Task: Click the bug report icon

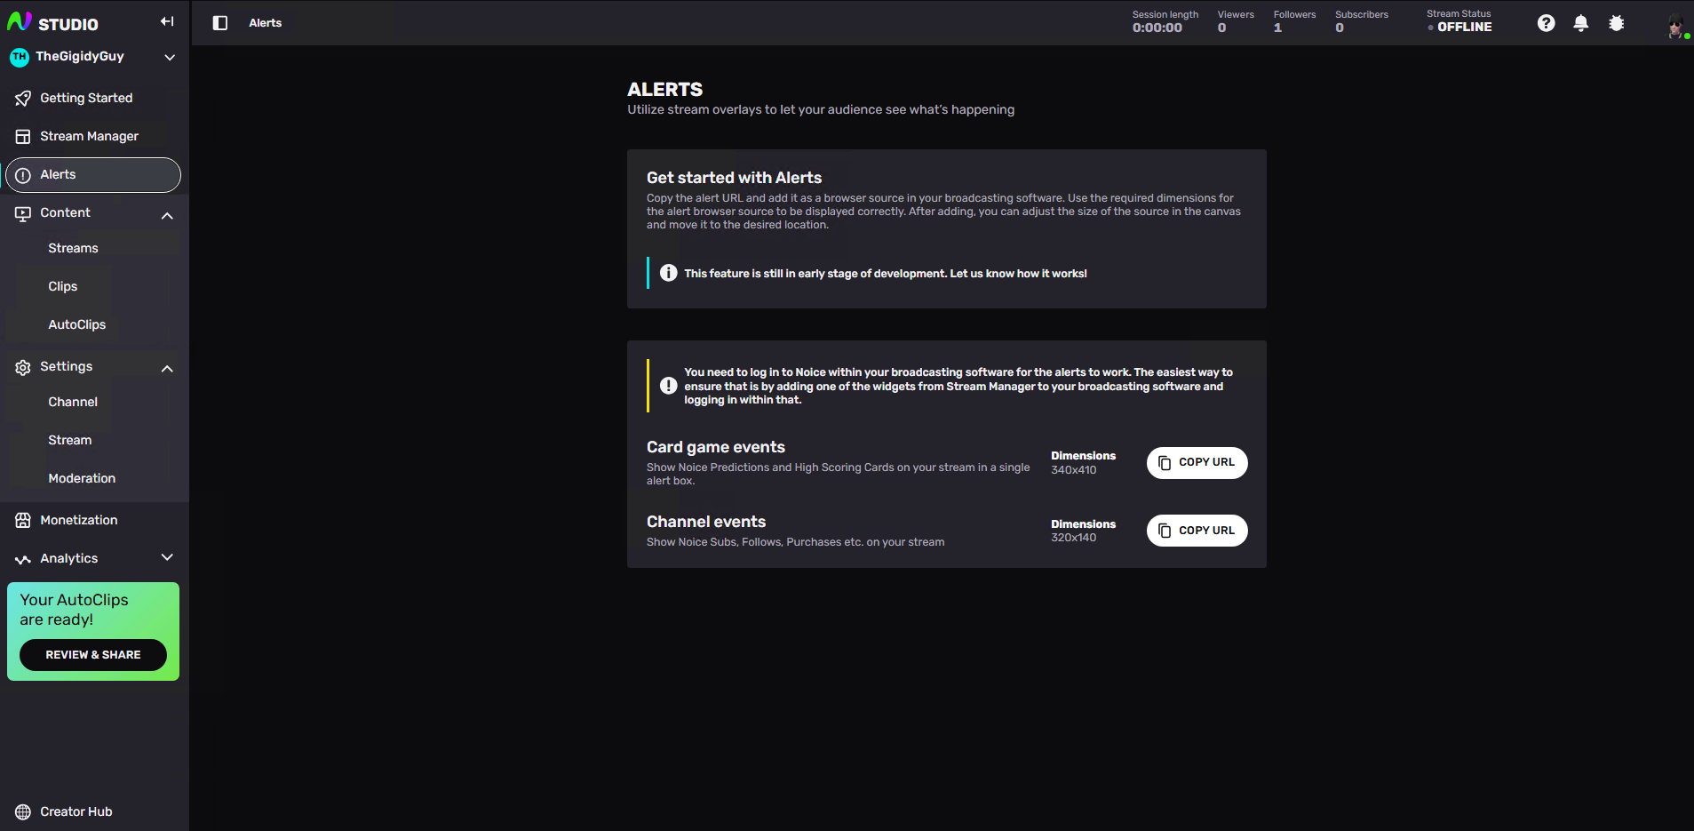Action: pyautogui.click(x=1616, y=23)
